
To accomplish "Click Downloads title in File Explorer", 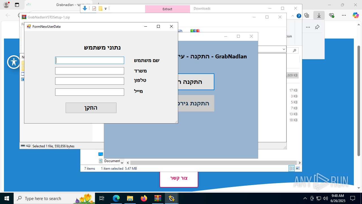I will pos(202,8).
